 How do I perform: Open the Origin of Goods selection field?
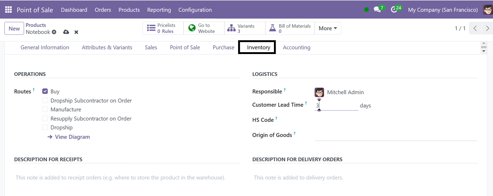(396, 135)
